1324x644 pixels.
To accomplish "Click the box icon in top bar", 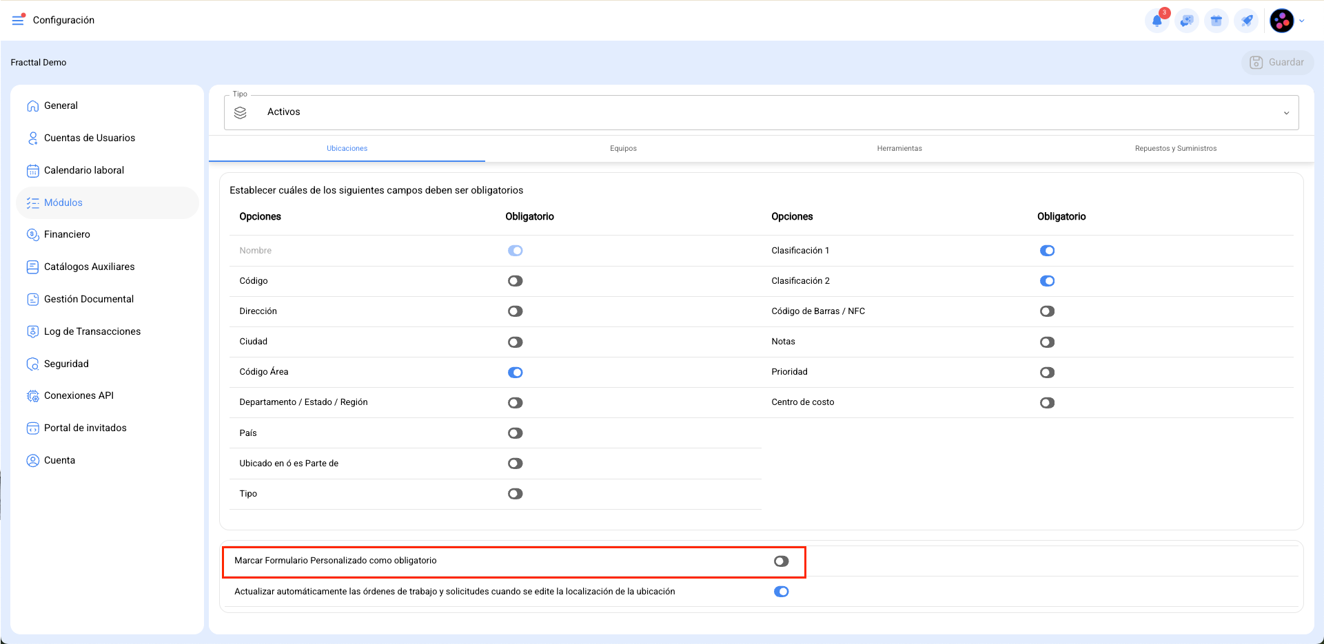I will click(1216, 21).
